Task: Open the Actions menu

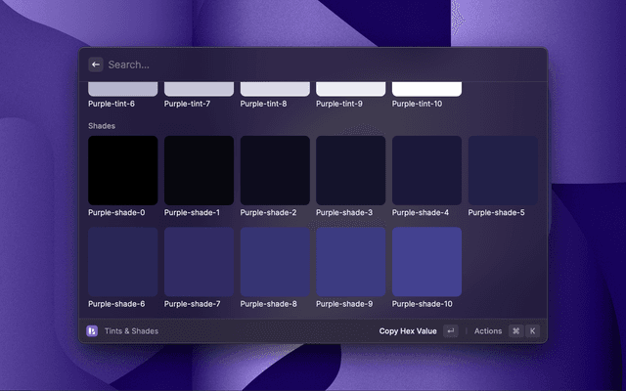Action: [x=488, y=331]
